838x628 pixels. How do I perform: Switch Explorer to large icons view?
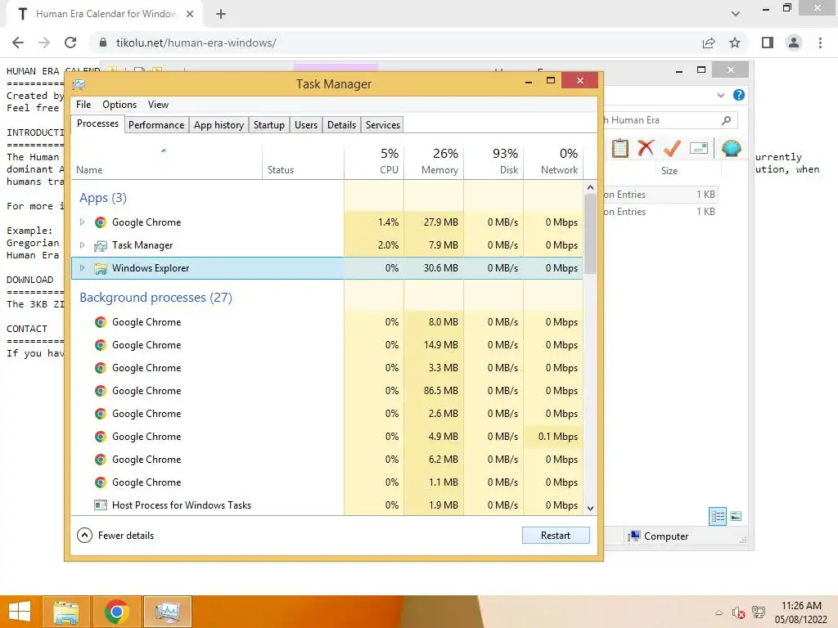736,516
